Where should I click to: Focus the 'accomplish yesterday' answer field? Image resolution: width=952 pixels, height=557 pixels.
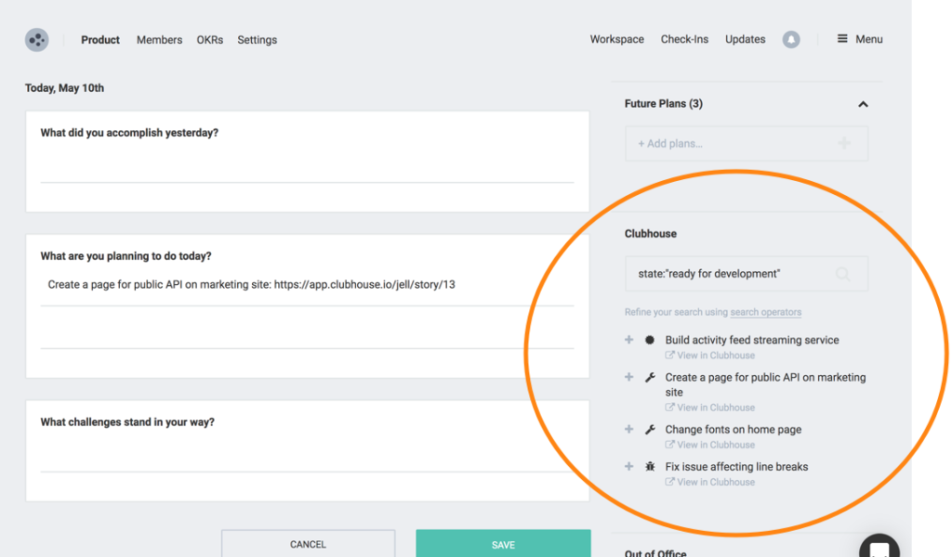click(307, 165)
